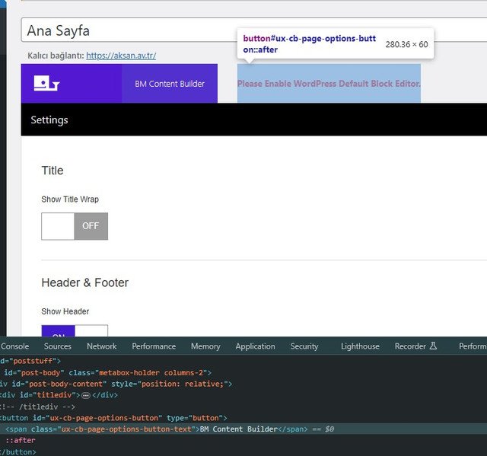Click the Settings bar heading
This screenshot has width=487, height=456.
tap(49, 120)
